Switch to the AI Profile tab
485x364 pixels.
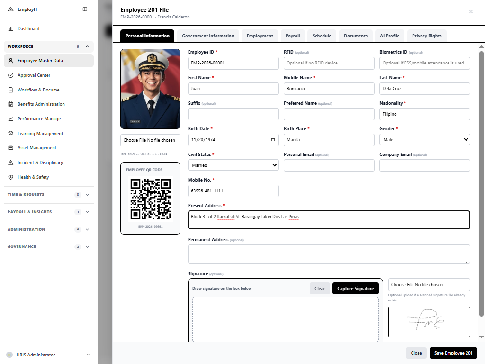point(390,36)
